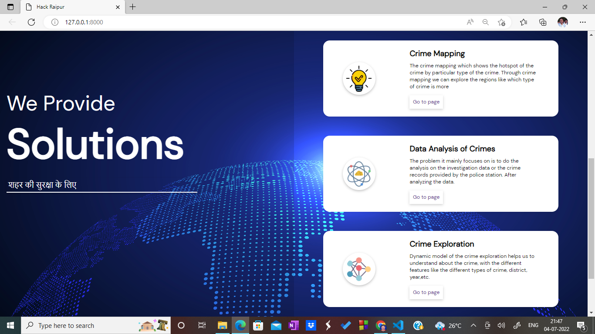Go to page for Data Analysis of Crimes

426,197
